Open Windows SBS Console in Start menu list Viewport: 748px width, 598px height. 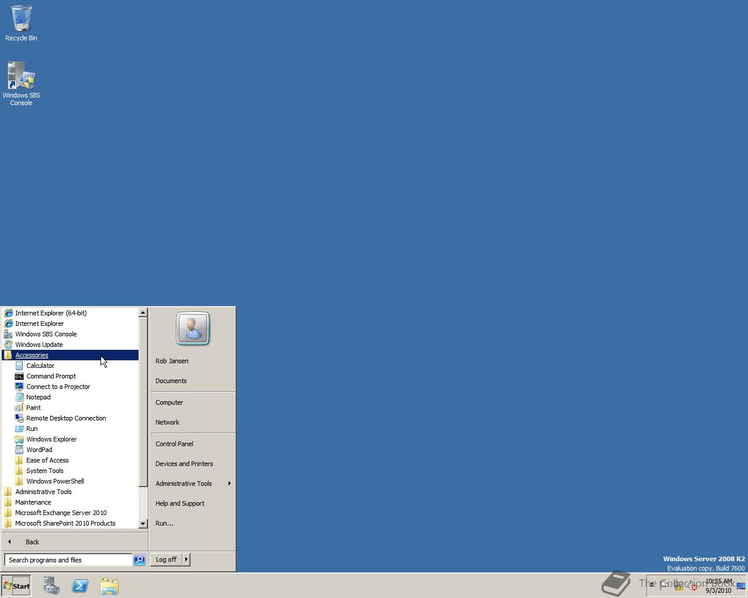pyautogui.click(x=70, y=334)
